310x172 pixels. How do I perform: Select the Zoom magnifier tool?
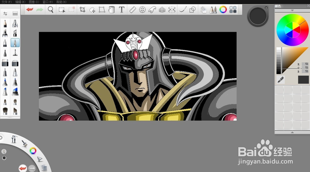(x=51, y=10)
